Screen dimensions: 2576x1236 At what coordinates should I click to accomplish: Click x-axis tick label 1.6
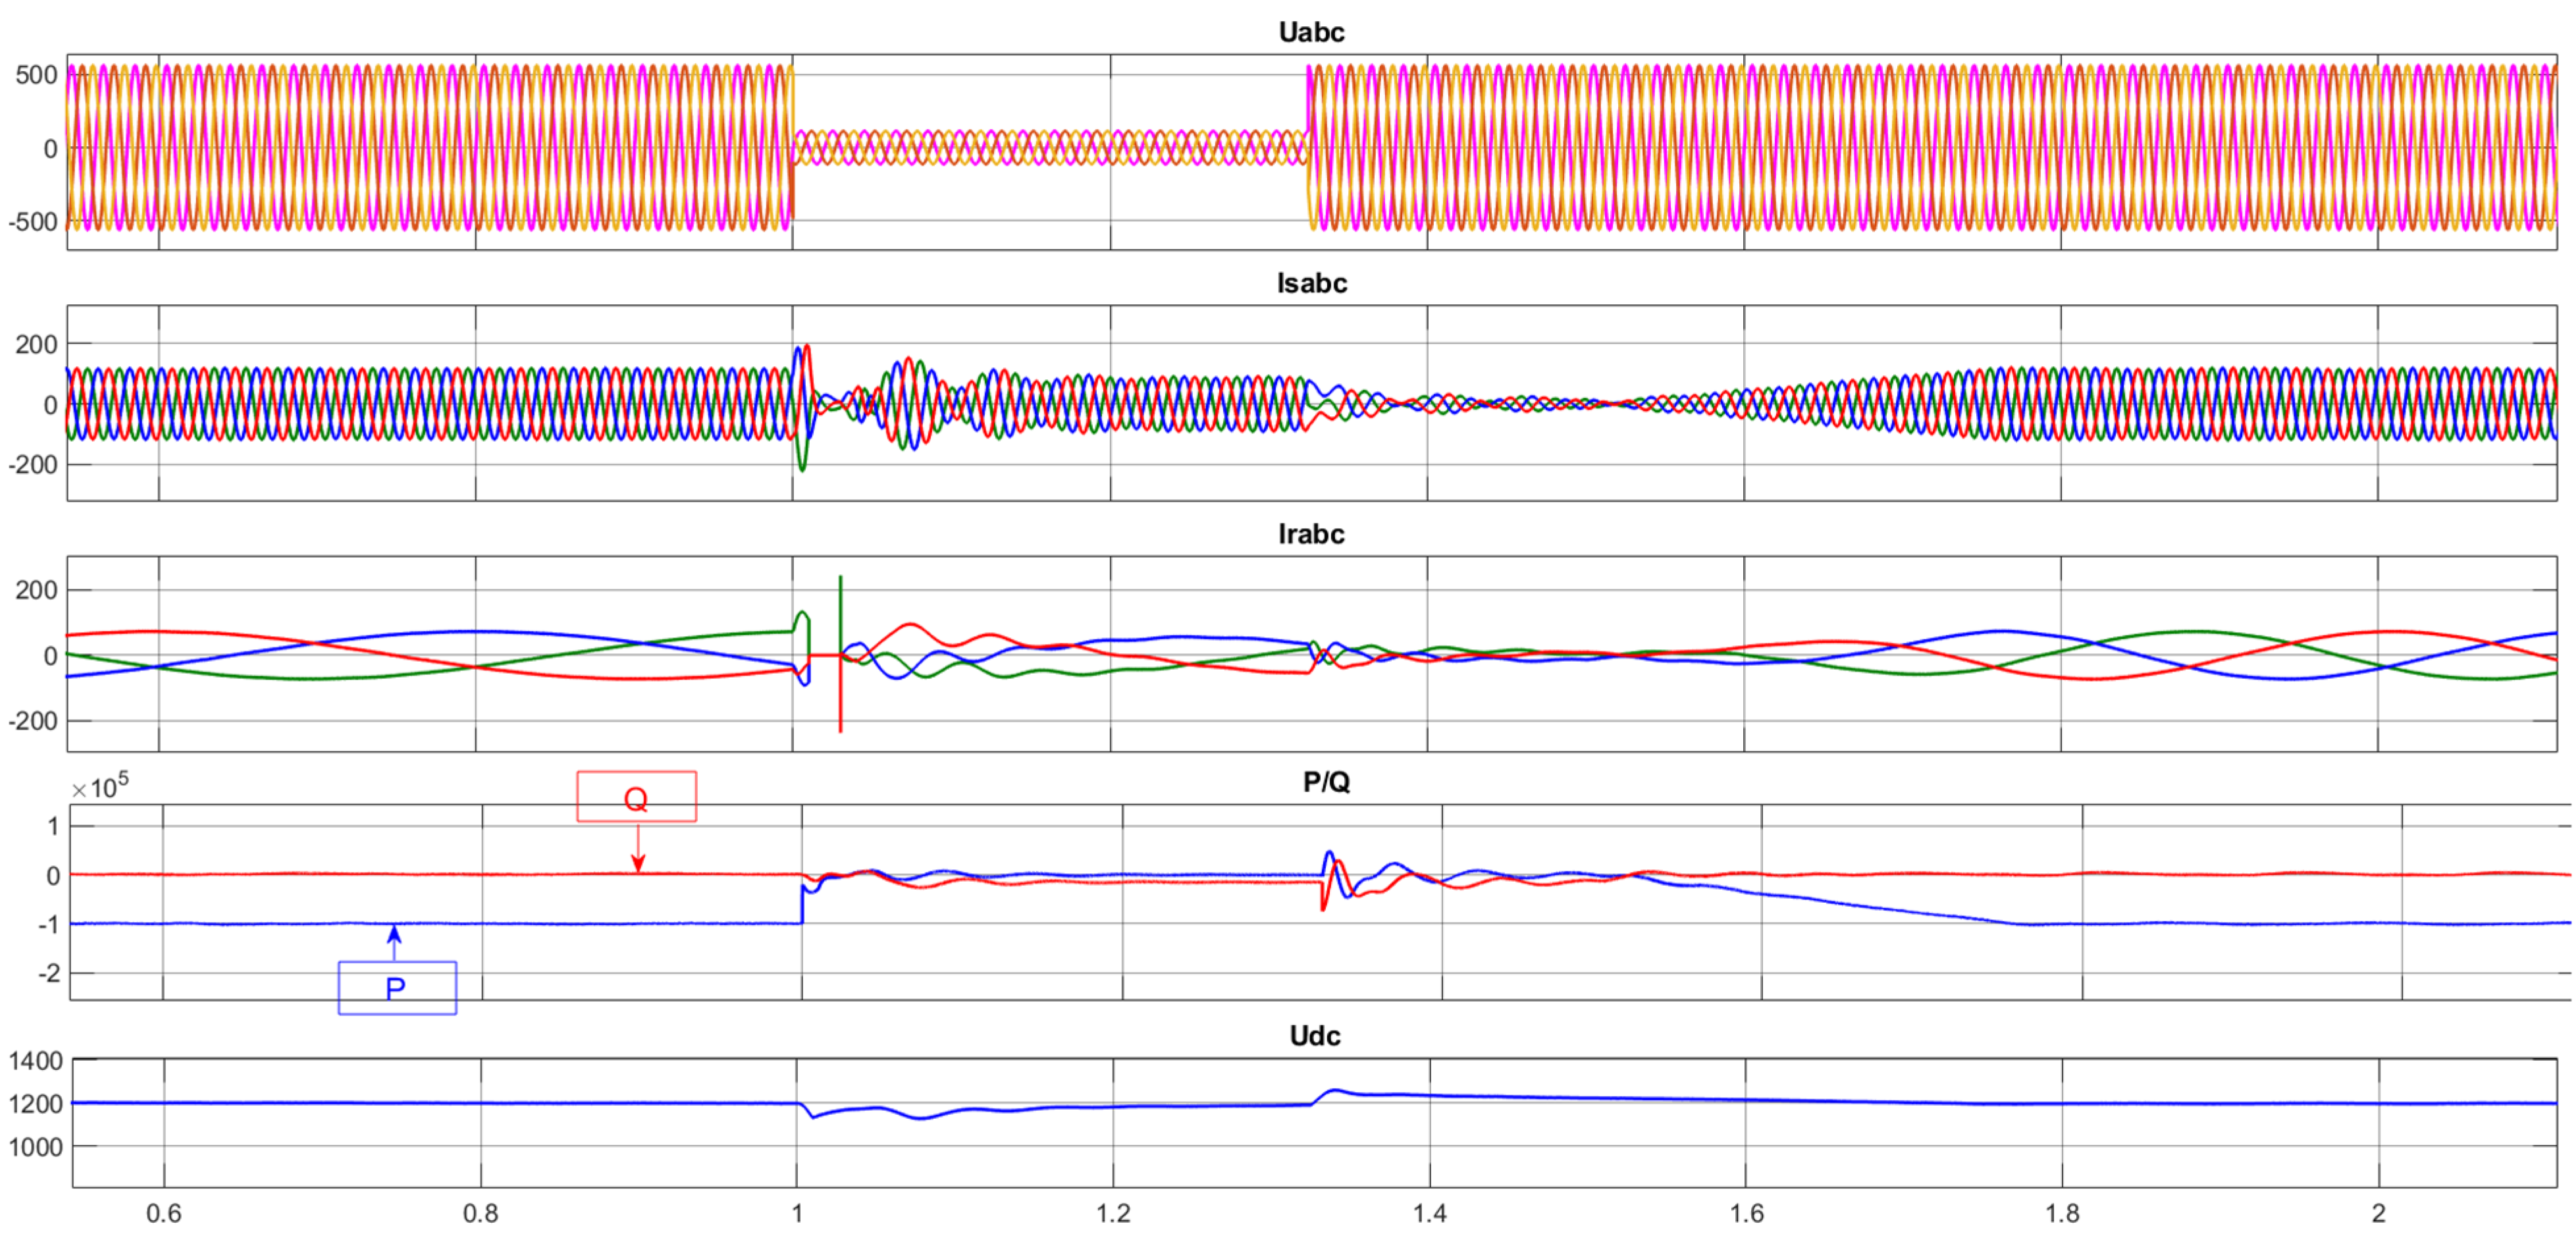pos(1746,1214)
